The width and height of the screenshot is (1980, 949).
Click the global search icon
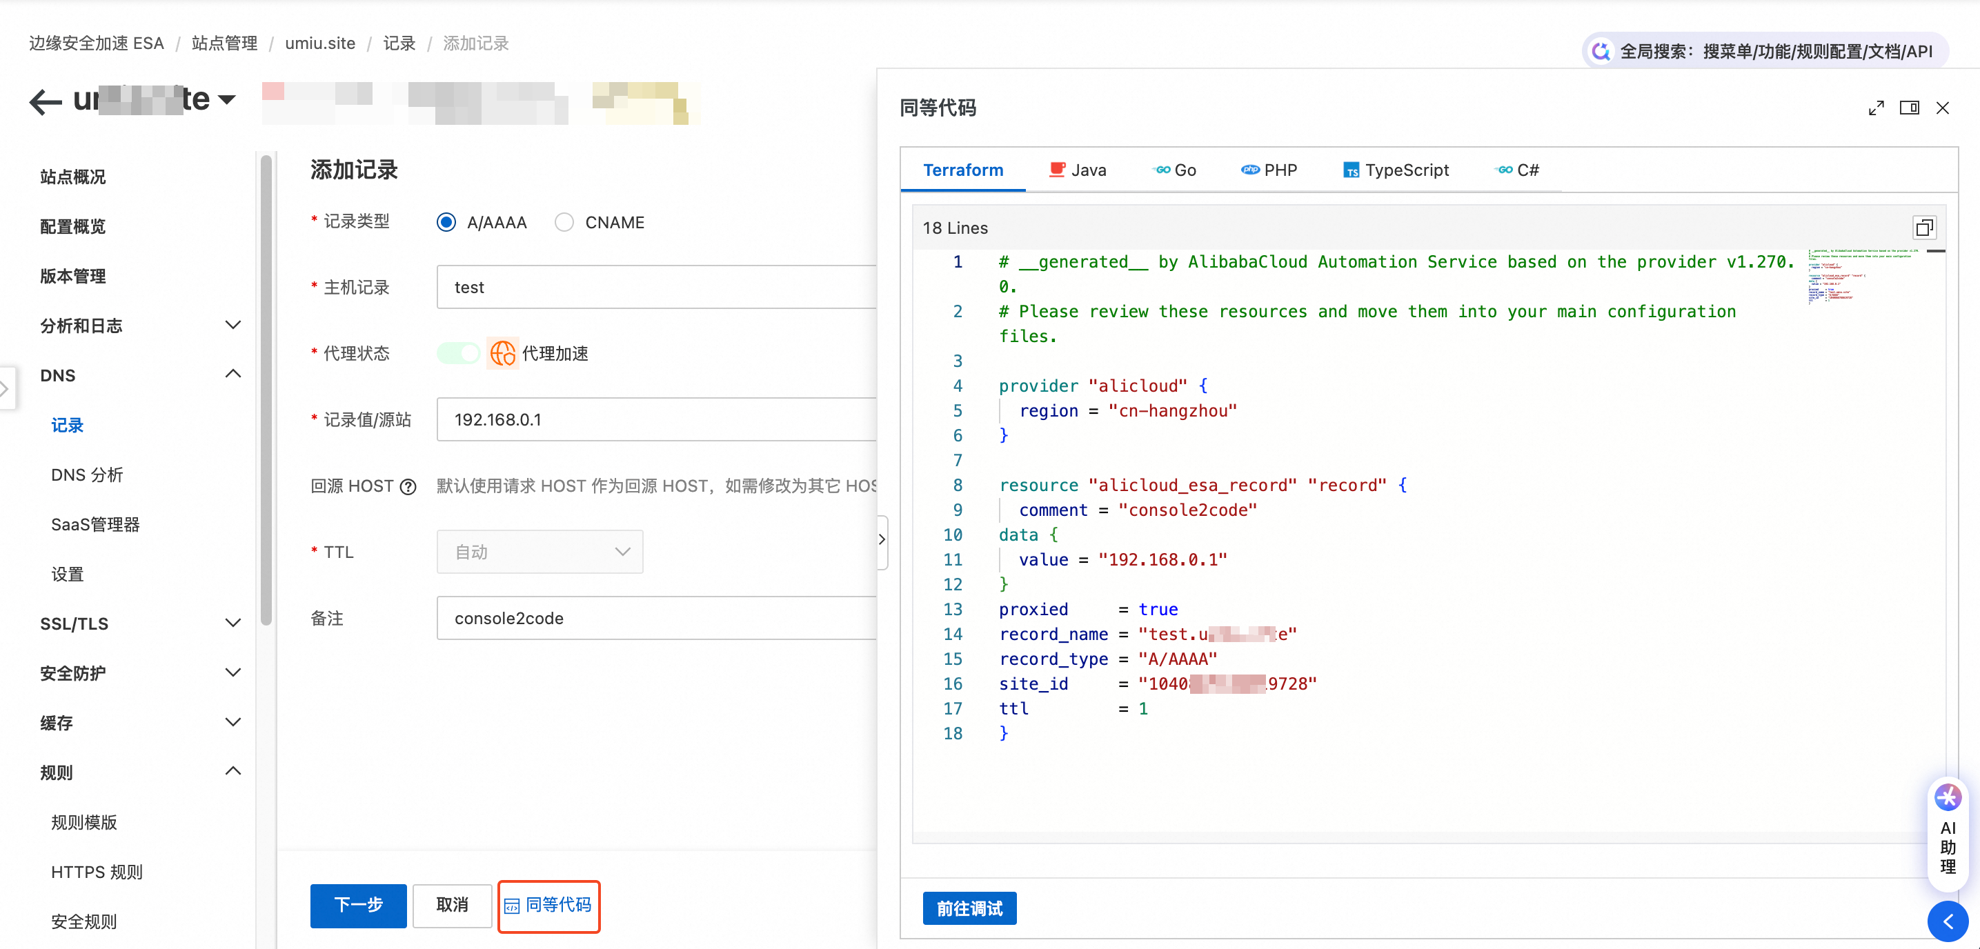[1602, 52]
